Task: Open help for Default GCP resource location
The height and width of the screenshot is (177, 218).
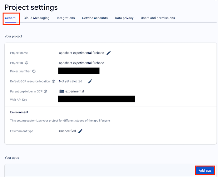Action: coord(53,81)
